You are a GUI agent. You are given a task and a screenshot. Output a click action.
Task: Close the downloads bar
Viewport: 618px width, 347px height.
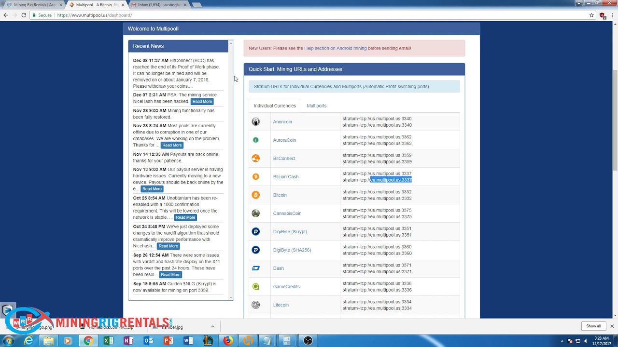point(612,326)
